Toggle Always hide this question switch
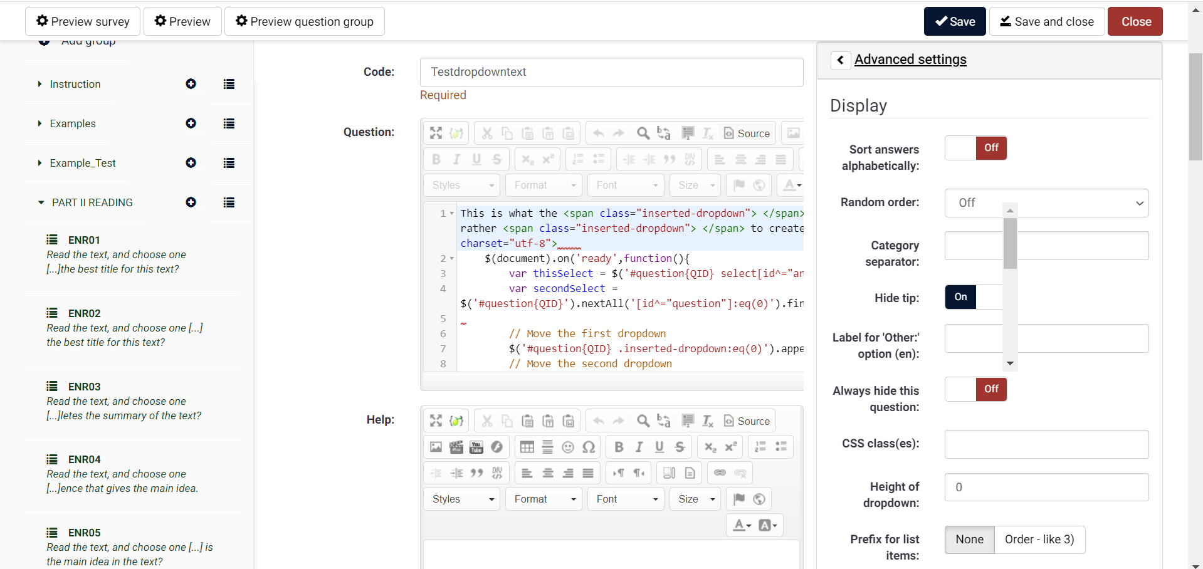This screenshot has height=569, width=1203. tap(975, 389)
